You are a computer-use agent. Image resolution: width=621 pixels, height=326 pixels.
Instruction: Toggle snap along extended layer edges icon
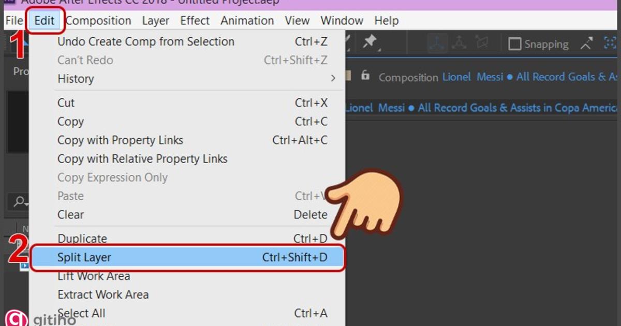[586, 44]
